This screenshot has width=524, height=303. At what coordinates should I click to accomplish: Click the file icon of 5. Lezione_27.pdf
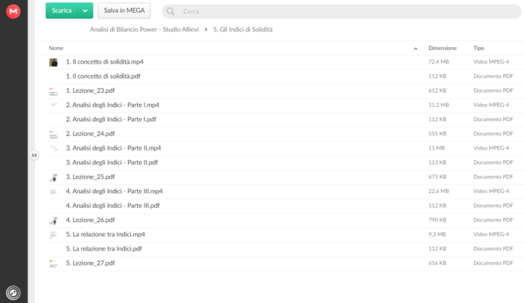[x=53, y=263]
